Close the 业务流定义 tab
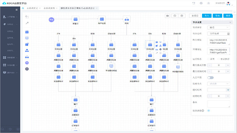This screenshot has width=237, height=133. (40, 8)
